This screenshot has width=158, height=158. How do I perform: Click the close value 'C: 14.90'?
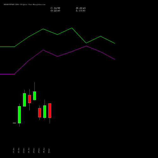55,8
